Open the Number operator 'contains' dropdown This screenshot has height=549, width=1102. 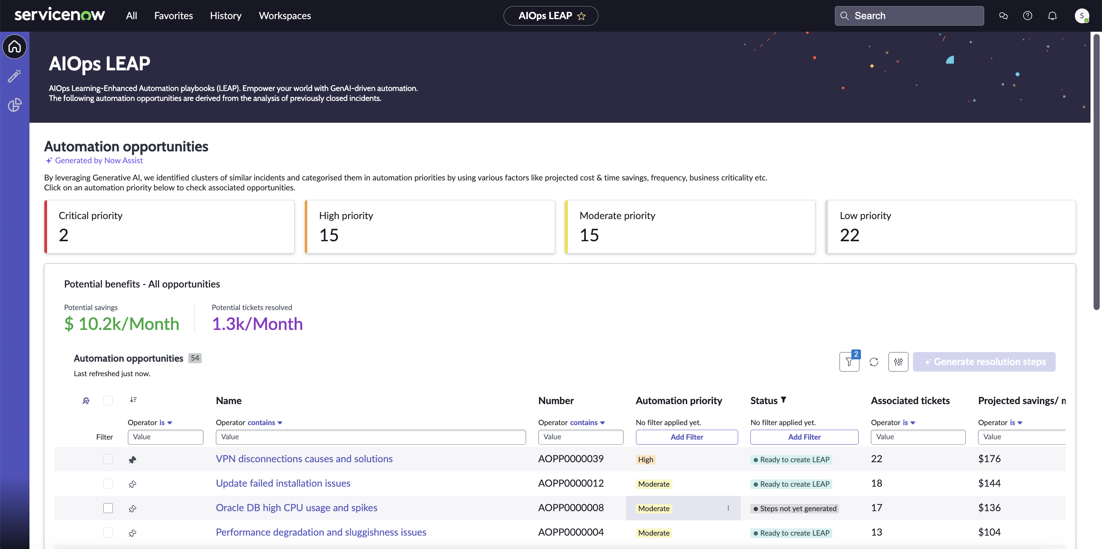coord(587,422)
